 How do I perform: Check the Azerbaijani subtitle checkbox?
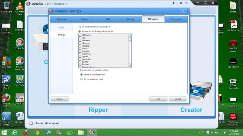[80, 59]
